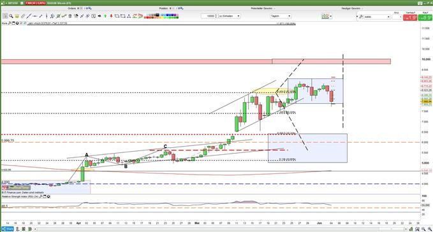This screenshot has height=232, width=433.
Task: Click the red Verkauf sell button
Action: click(410, 18)
